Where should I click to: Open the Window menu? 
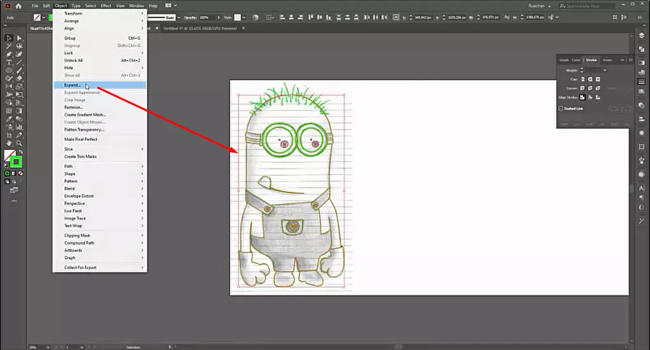137,6
